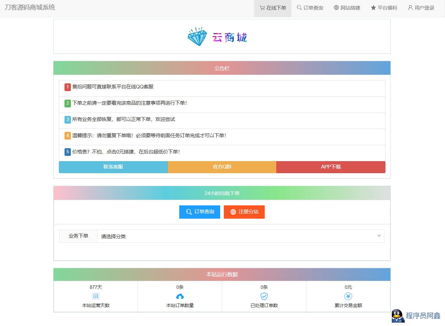The width and height of the screenshot is (445, 326).
Task: Click the red number 1 notice badge
Action: pyautogui.click(x=68, y=87)
